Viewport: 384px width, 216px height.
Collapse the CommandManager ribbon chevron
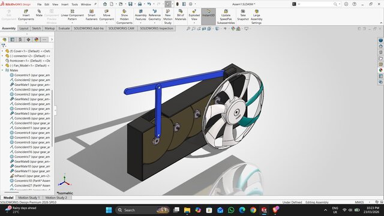pyautogui.click(x=381, y=23)
